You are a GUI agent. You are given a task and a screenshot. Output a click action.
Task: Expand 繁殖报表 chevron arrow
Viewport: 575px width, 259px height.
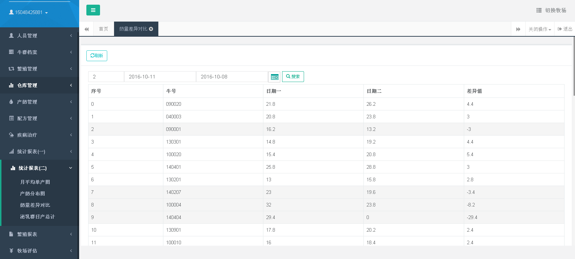pyautogui.click(x=71, y=234)
